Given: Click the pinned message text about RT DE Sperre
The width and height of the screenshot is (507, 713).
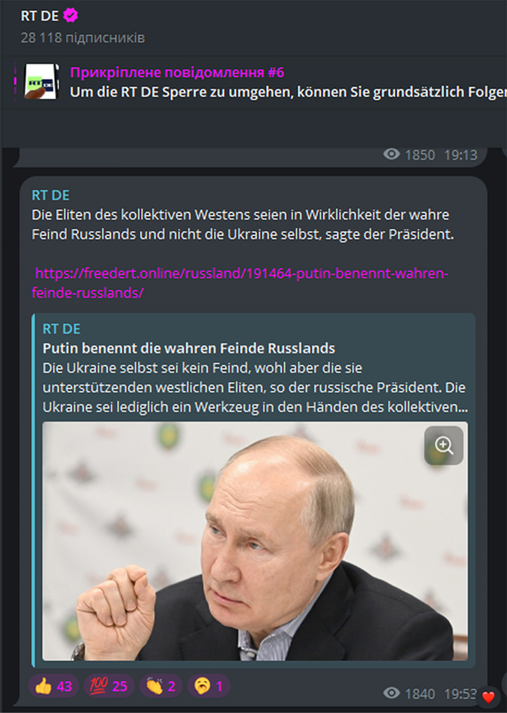Looking at the screenshot, I should pos(288,92).
